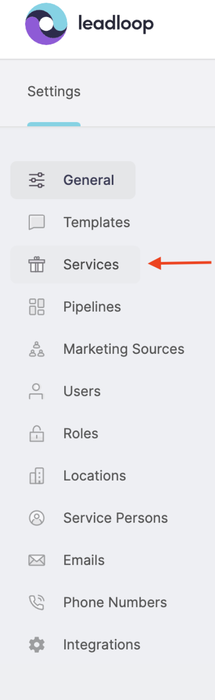
Task: Click the Phone Numbers handset icon
Action: pyautogui.click(x=37, y=603)
